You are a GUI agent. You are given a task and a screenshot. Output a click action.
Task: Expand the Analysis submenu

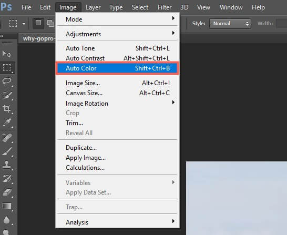click(x=117, y=222)
